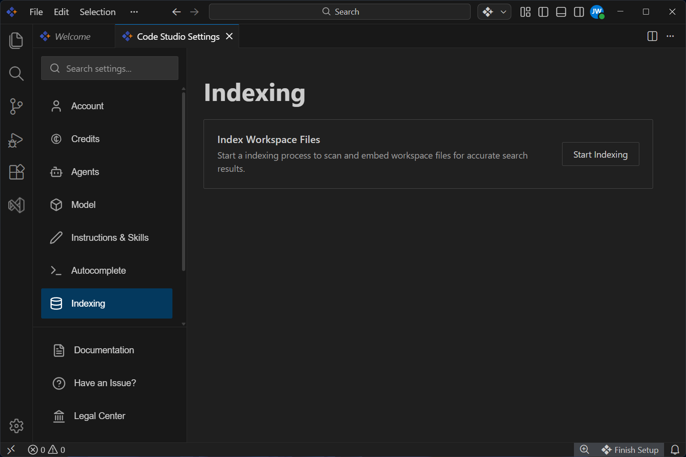Toggle the bottom panel
686x457 pixels.
(561, 12)
